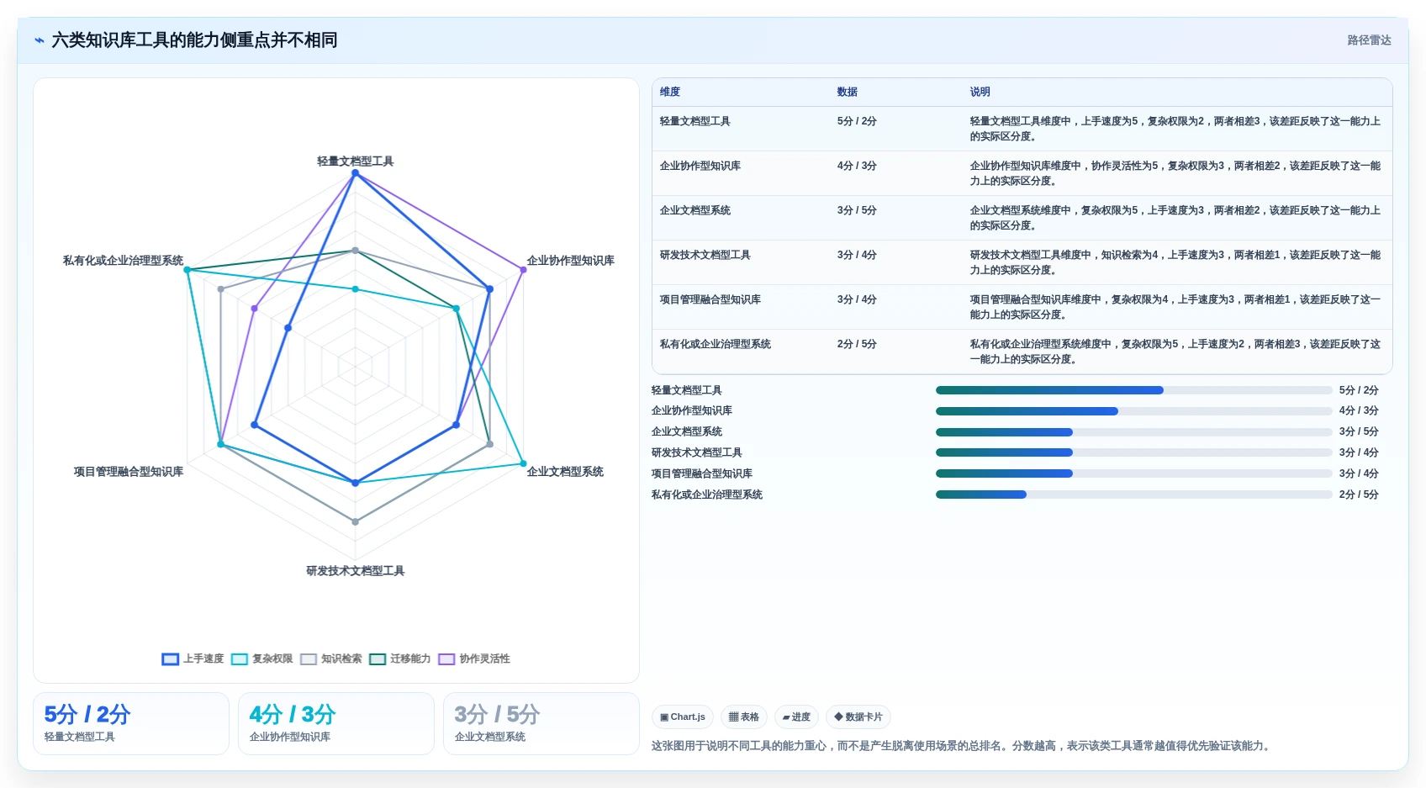Click the 项目管理融合型知识库 progress bar

pos(1133,473)
